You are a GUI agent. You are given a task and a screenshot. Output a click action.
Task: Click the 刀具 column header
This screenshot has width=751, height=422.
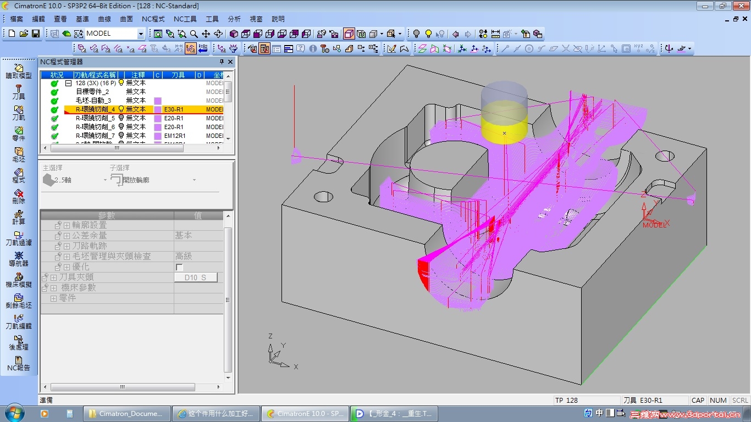pyautogui.click(x=178, y=75)
